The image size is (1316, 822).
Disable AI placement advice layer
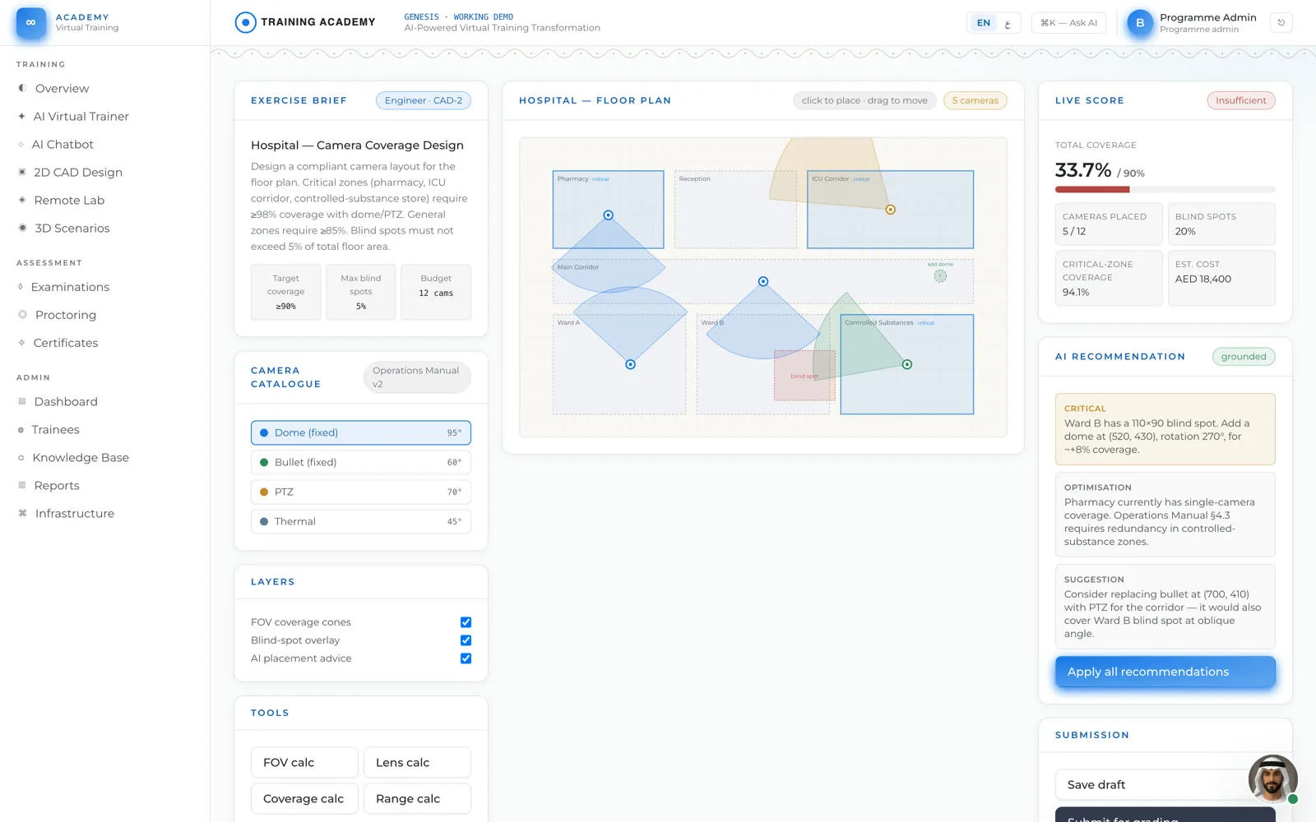[466, 658]
